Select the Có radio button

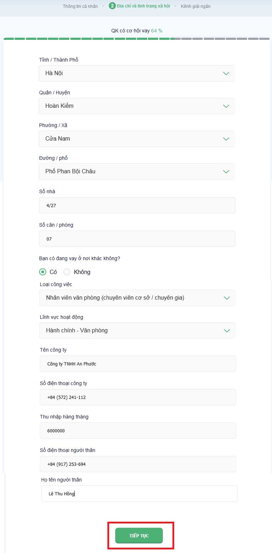pos(43,272)
